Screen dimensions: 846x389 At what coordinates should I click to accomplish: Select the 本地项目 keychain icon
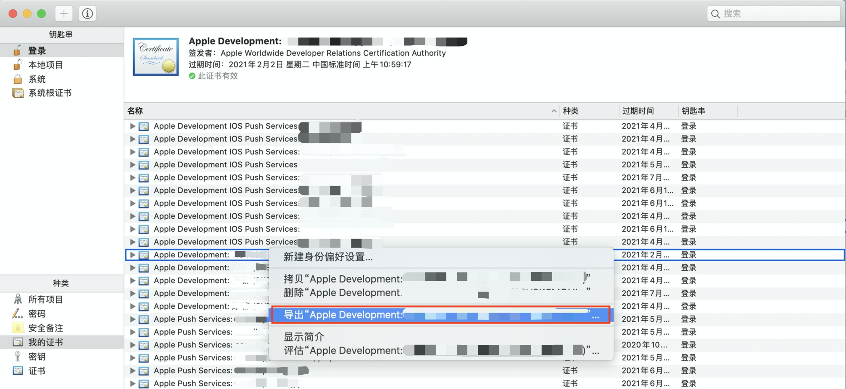click(17, 65)
